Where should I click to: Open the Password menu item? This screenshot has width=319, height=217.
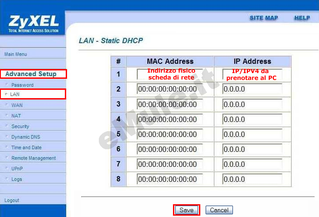[x=23, y=85]
